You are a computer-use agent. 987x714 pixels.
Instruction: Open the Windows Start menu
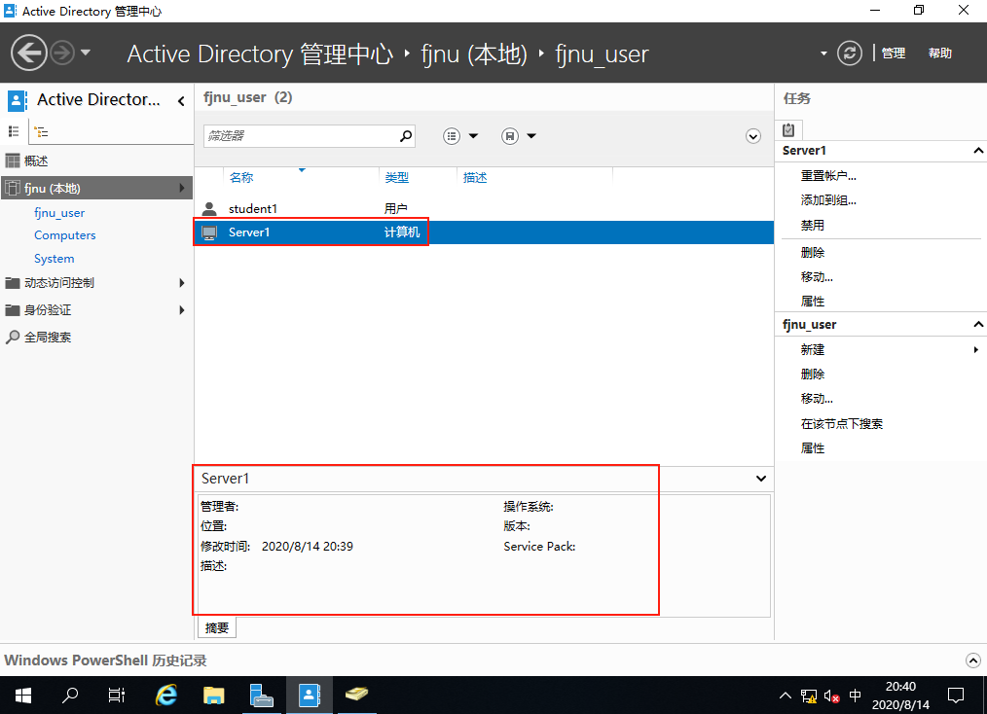coord(23,696)
